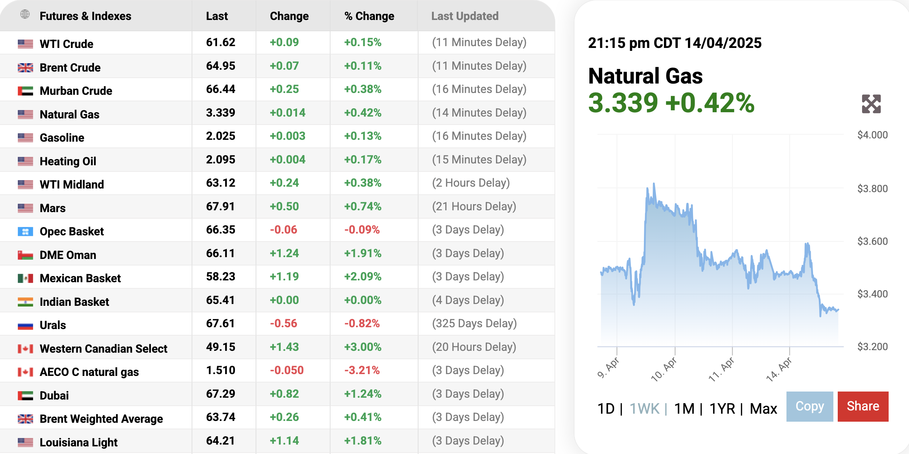Click the globe icon in table header
Viewport: 909px width, 454px height.
(x=25, y=15)
